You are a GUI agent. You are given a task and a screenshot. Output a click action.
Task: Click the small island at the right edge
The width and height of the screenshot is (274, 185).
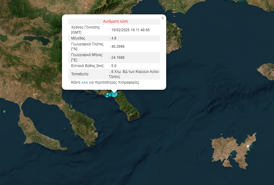pos(267,71)
